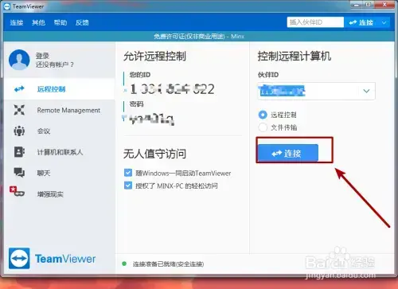Screen dimensions: 398x289
Task: Select the 远程控制 sidebar tab label
Action: point(51,89)
